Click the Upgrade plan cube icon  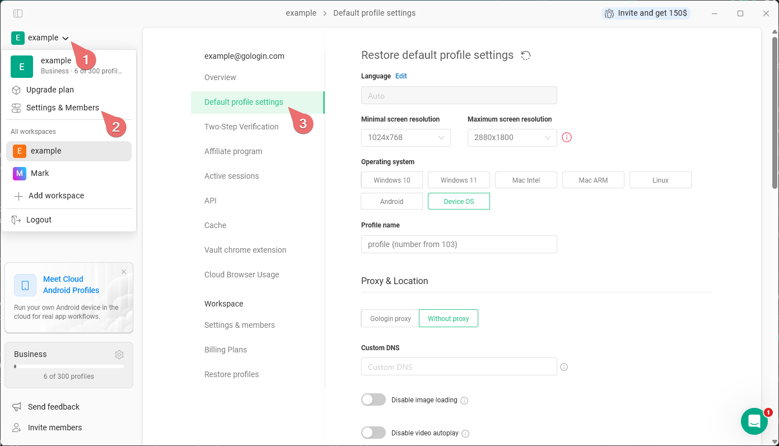(16, 90)
